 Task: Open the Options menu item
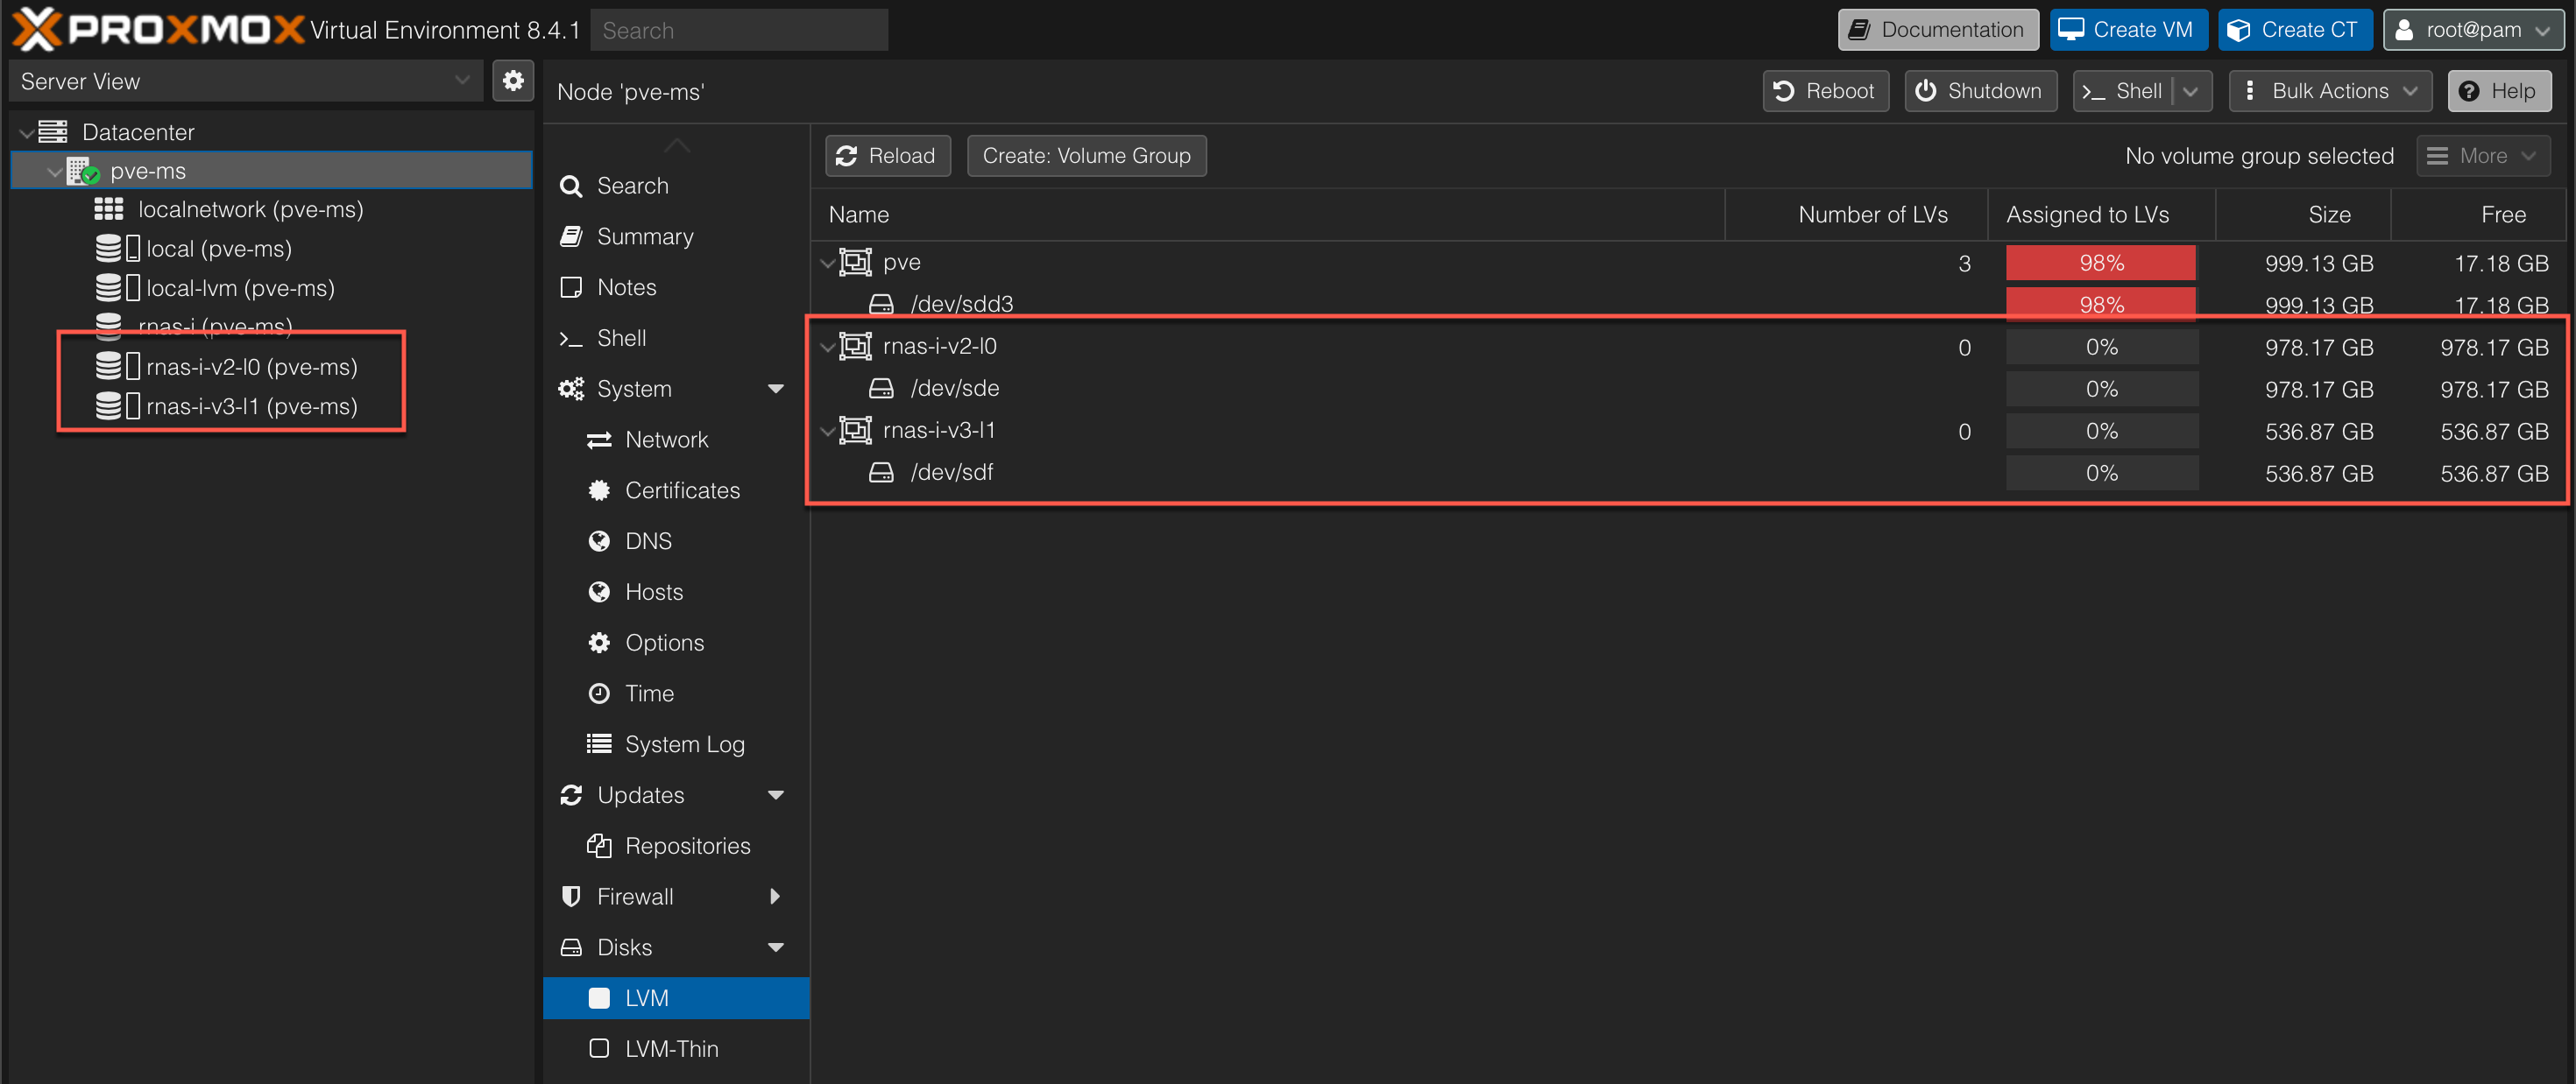pyautogui.click(x=676, y=643)
